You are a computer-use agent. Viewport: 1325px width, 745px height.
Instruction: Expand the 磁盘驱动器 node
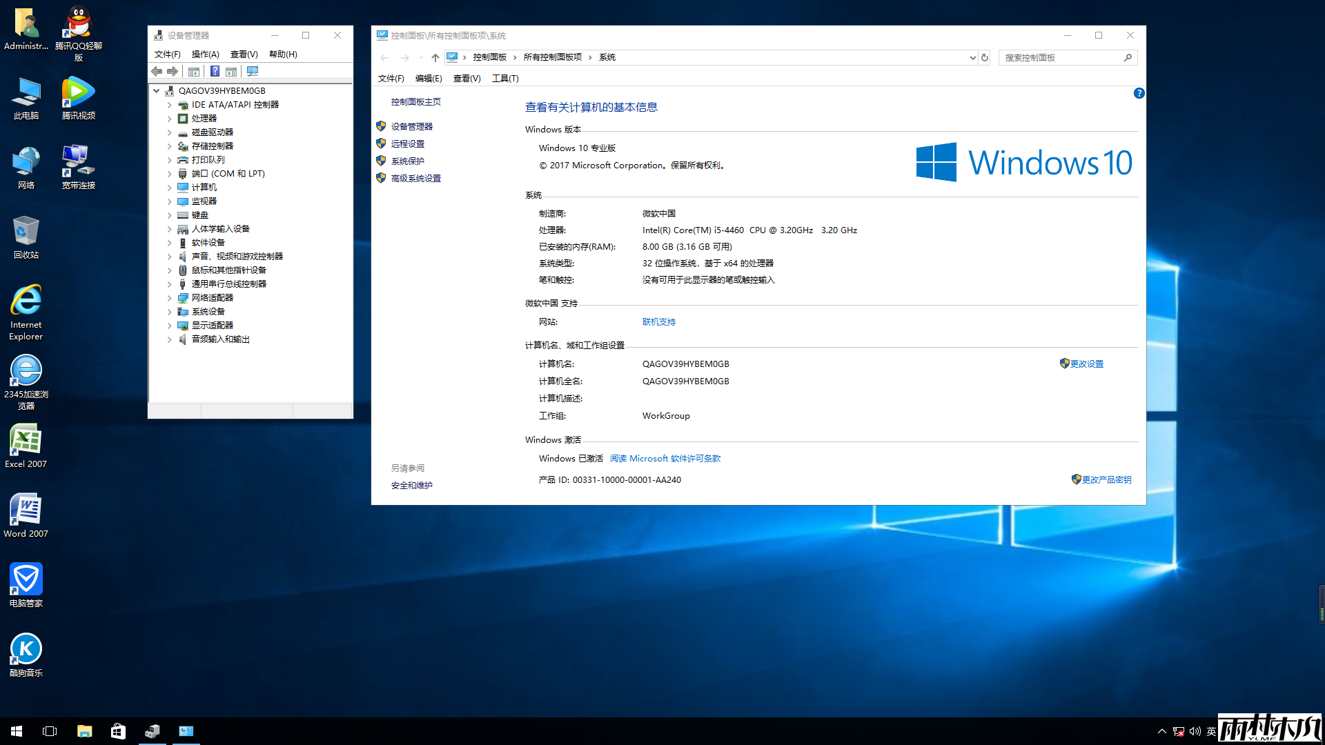[169, 132]
